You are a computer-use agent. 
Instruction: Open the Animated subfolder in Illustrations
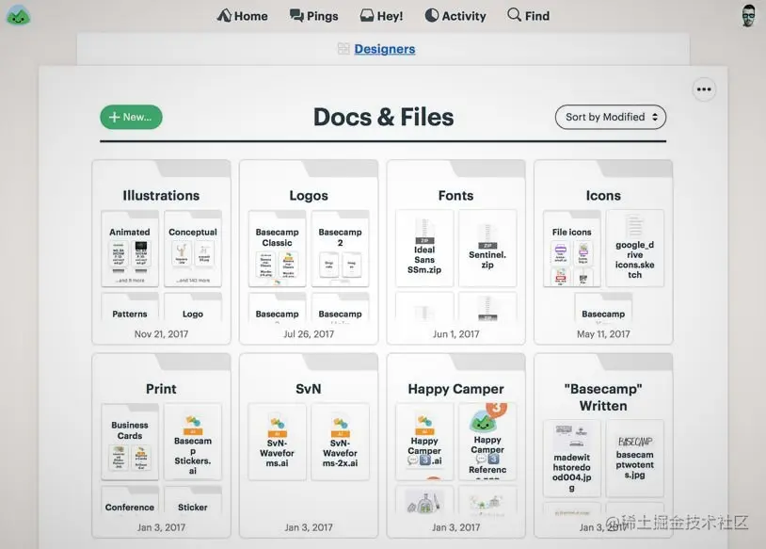click(130, 249)
